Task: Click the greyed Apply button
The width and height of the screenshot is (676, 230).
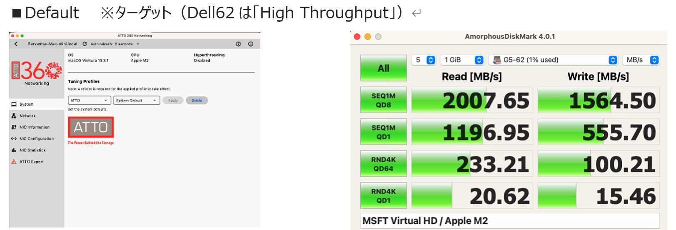Action: coord(173,100)
